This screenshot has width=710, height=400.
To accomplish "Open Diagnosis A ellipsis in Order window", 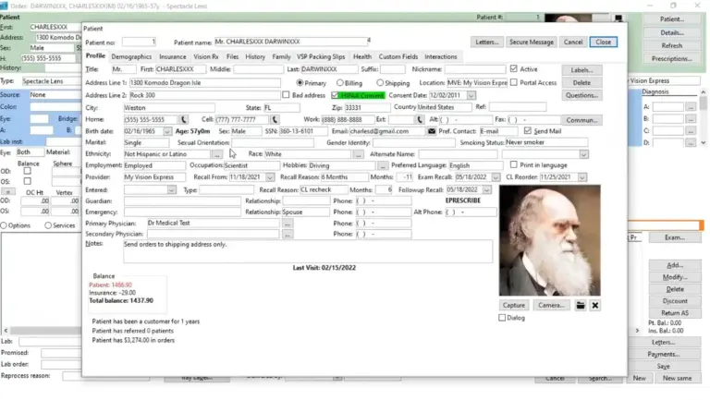I will coord(691,107).
